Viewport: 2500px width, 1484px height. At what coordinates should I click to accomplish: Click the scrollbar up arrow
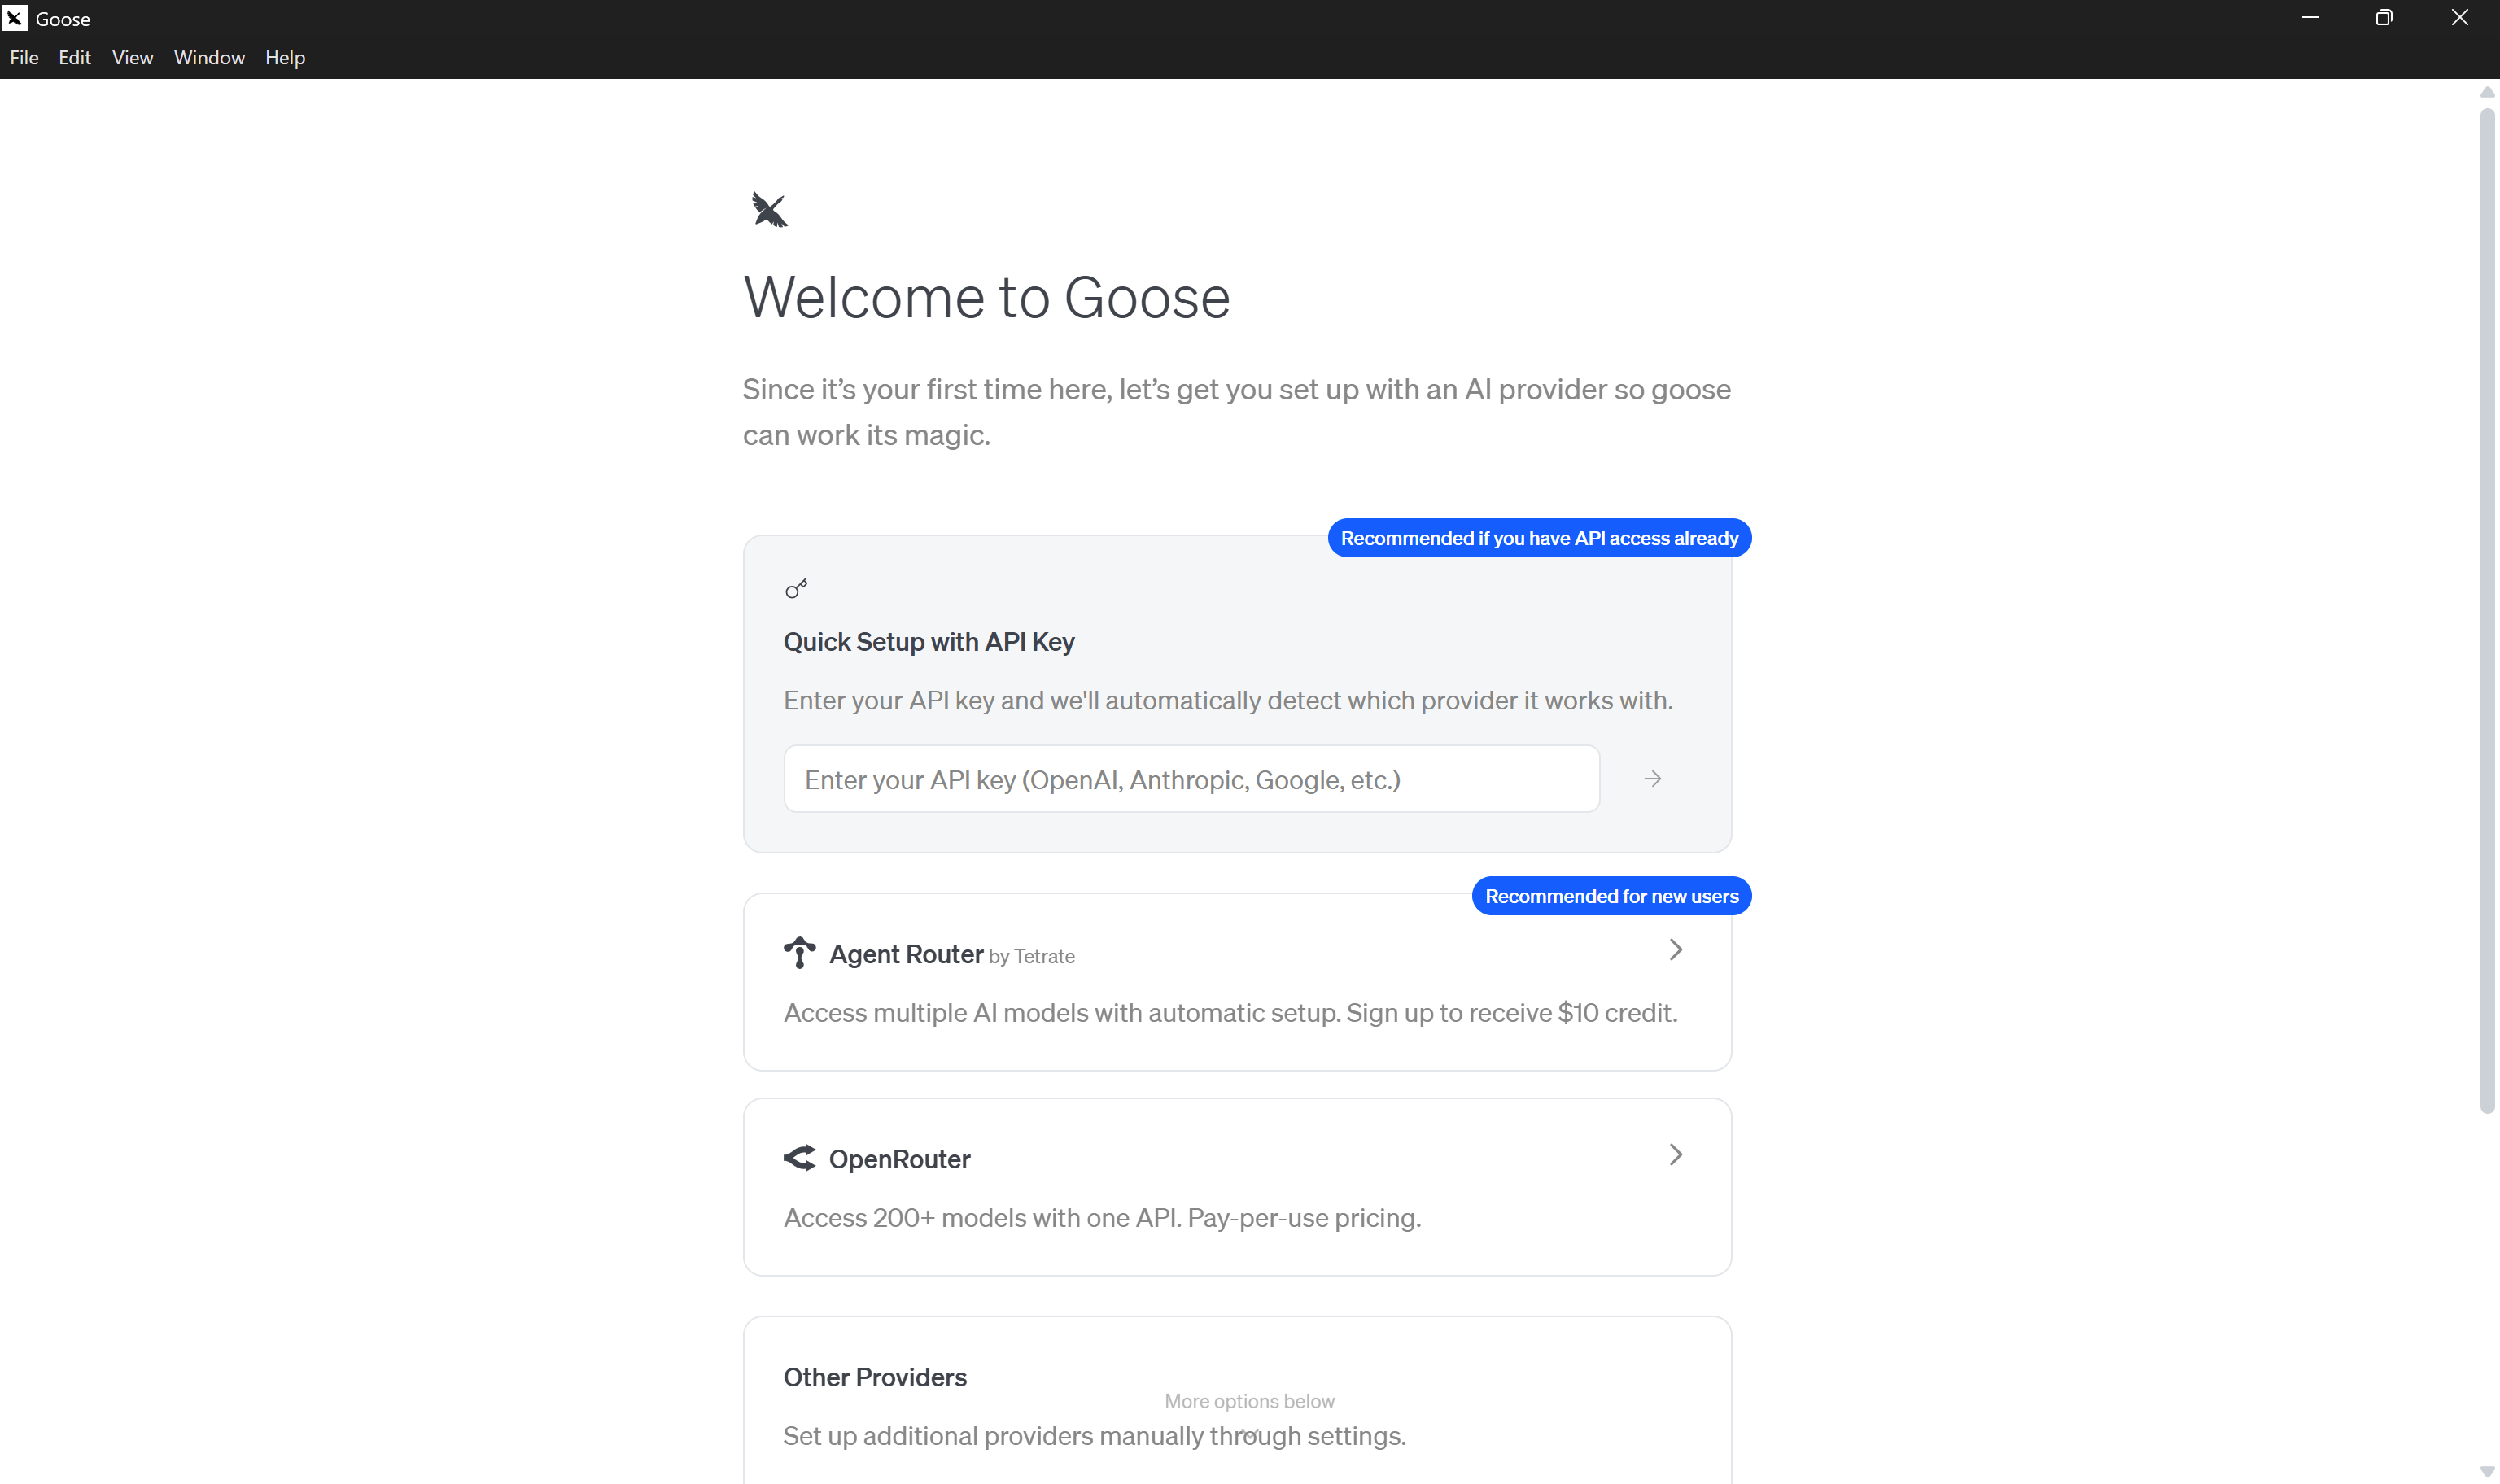tap(2486, 92)
